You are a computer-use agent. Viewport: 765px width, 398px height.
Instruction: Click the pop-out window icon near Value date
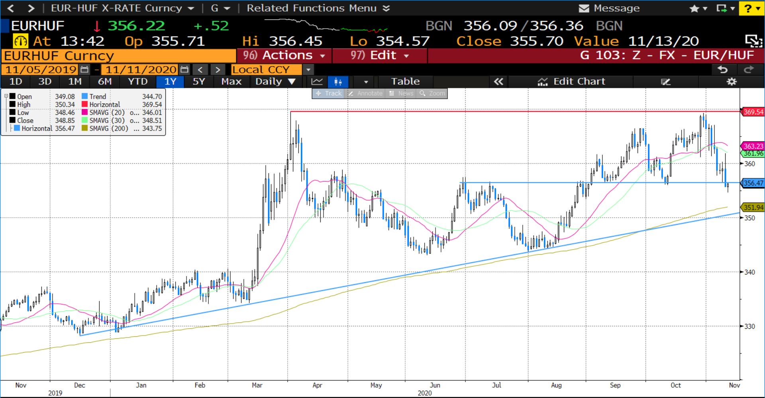tap(753, 41)
